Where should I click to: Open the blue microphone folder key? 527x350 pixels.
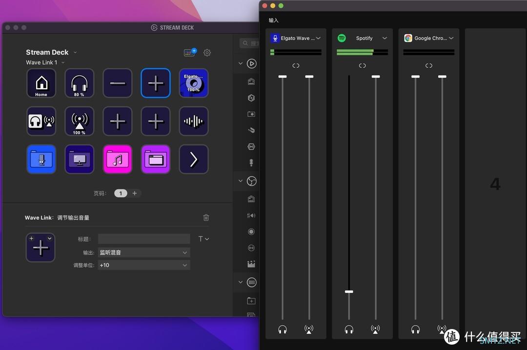pos(41,159)
